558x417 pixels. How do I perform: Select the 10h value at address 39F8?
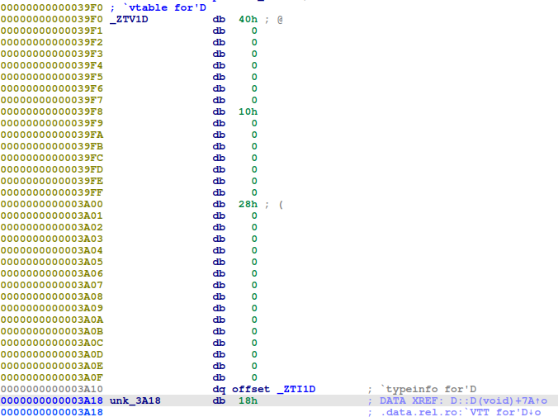point(248,111)
